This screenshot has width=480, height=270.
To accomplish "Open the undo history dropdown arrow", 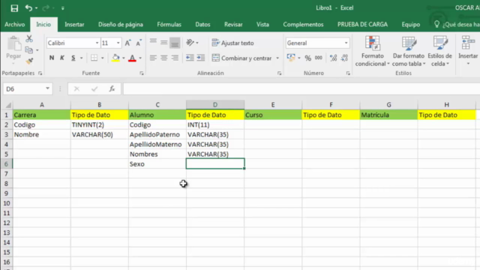I will (x=37, y=8).
